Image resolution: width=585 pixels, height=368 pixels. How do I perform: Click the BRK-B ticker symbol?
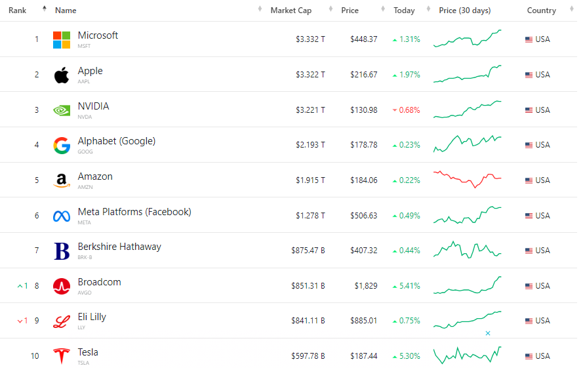point(85,257)
